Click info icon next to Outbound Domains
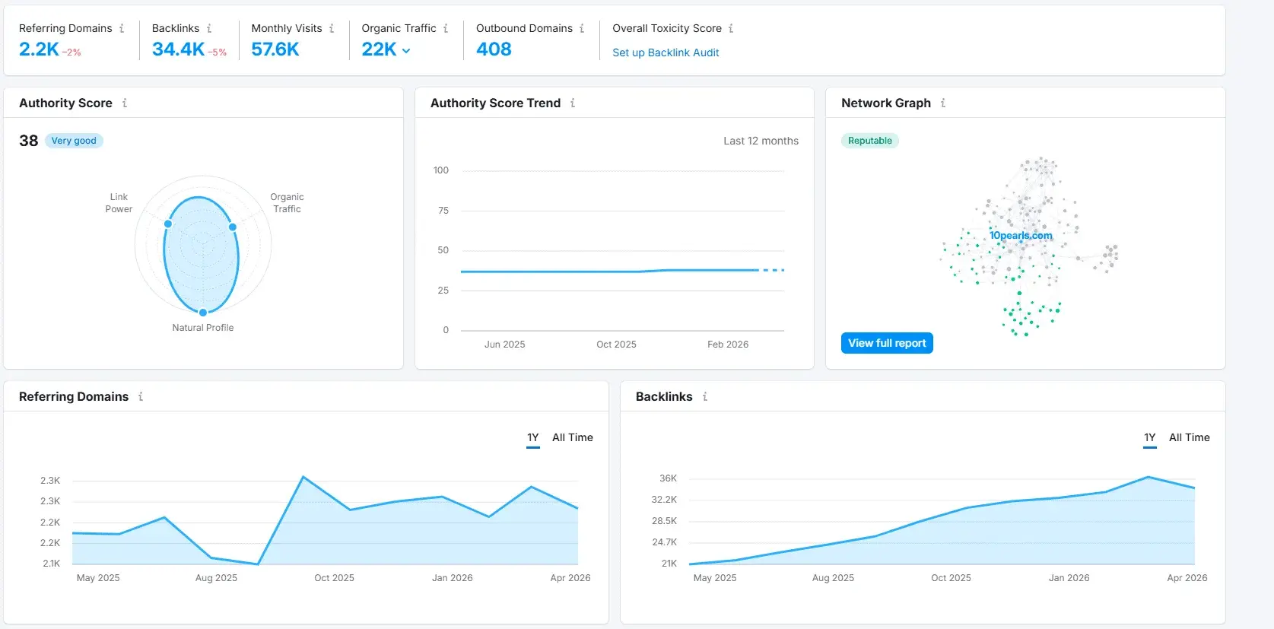This screenshot has width=1274, height=629. (x=582, y=28)
